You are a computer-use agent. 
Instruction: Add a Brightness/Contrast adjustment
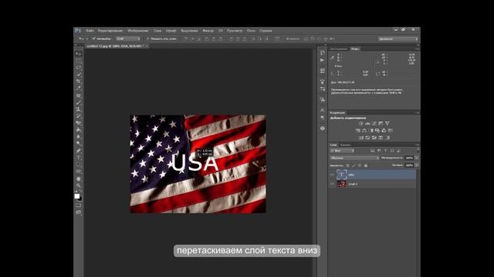(x=360, y=123)
